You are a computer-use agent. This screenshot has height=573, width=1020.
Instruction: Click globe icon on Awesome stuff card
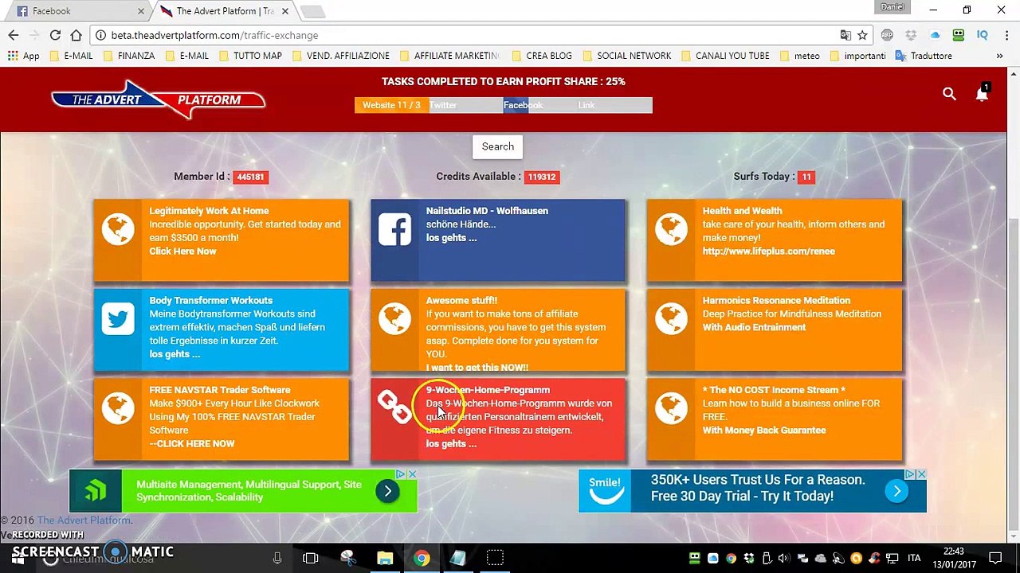tap(394, 319)
